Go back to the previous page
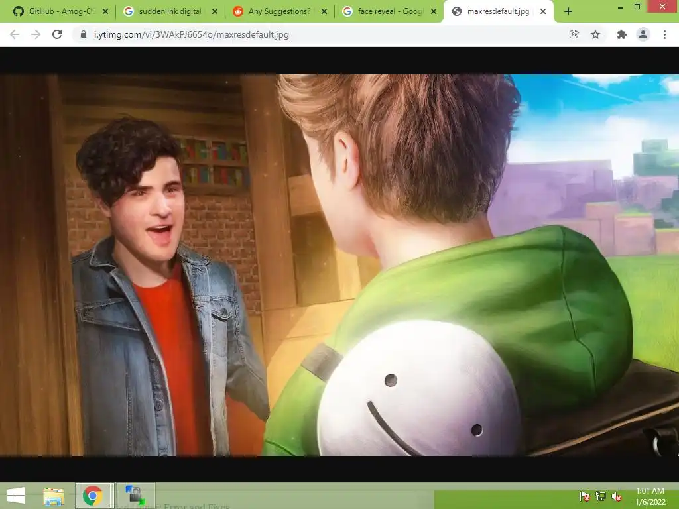The image size is (679, 509). click(15, 34)
